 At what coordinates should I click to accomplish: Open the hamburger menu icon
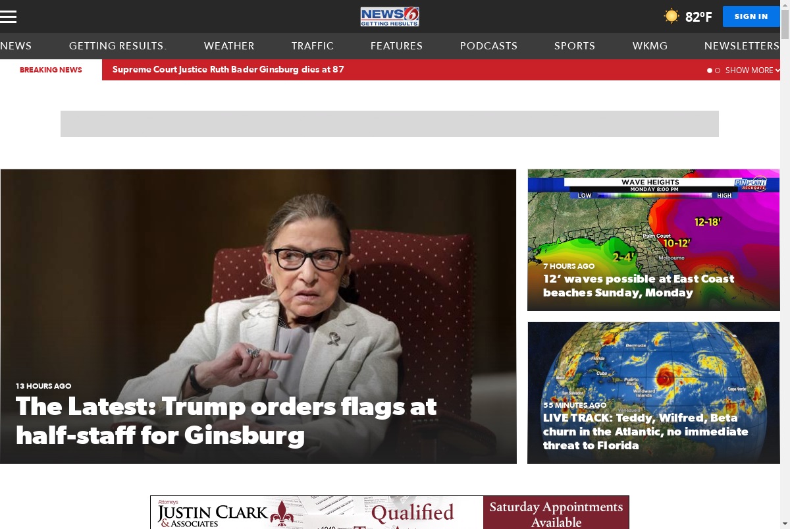8,16
